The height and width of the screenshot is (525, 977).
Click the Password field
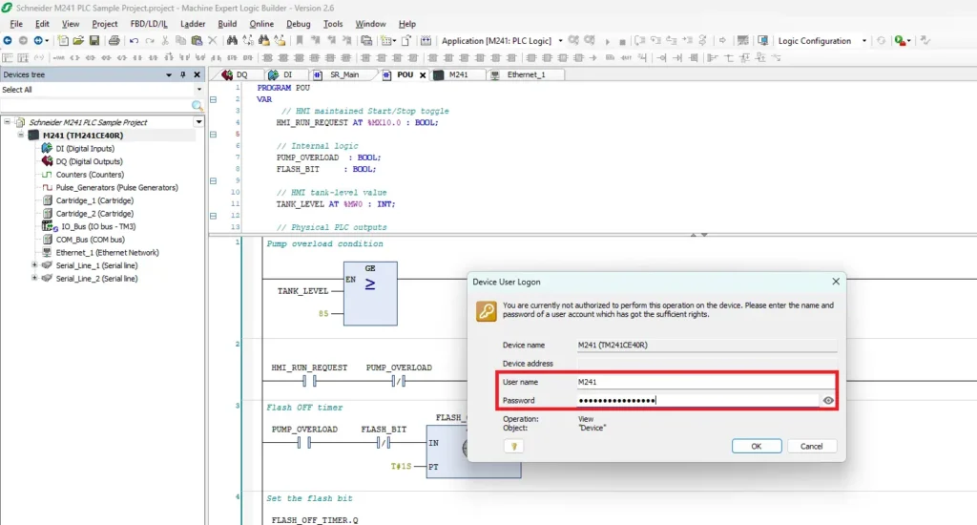click(697, 400)
